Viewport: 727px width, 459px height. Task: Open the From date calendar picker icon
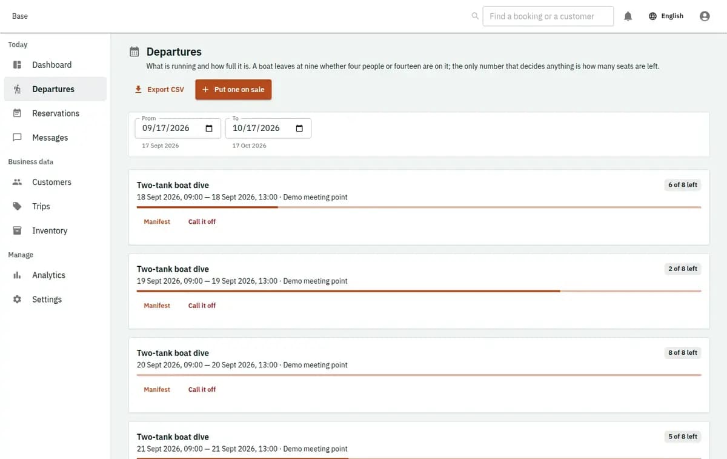click(x=209, y=129)
